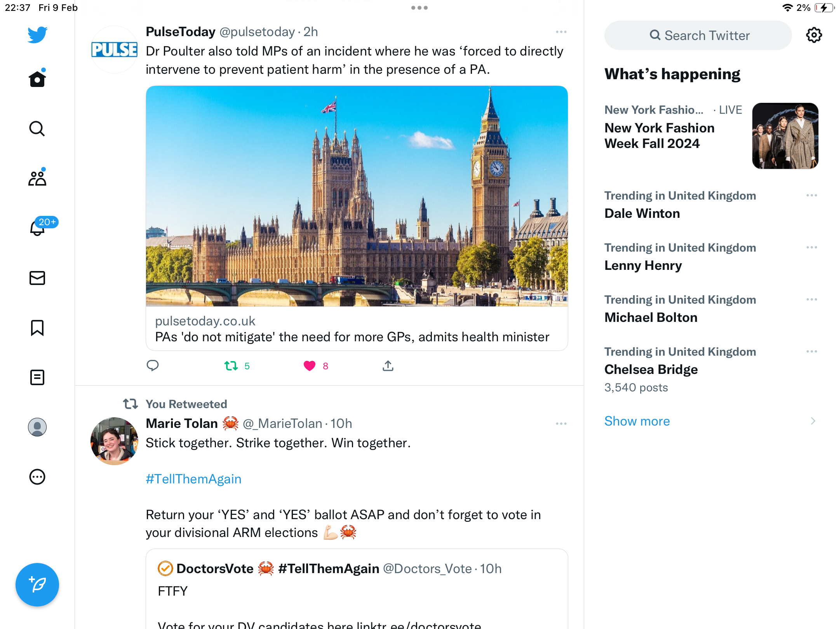Open Communities icon in sidebar

click(37, 177)
